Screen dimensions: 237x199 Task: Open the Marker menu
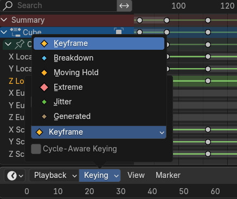168,175
